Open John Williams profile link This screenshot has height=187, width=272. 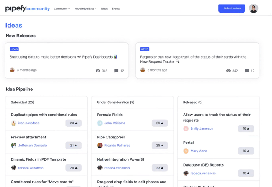tap(115, 123)
